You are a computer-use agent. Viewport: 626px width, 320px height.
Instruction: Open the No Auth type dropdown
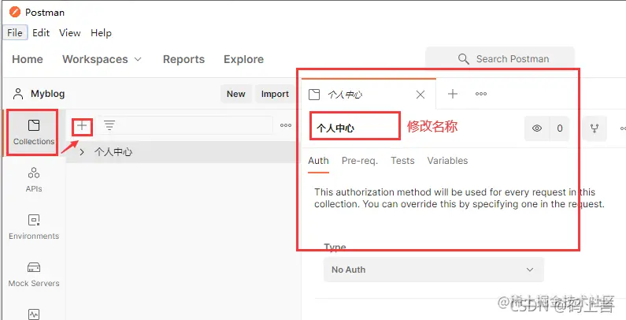pyautogui.click(x=434, y=270)
